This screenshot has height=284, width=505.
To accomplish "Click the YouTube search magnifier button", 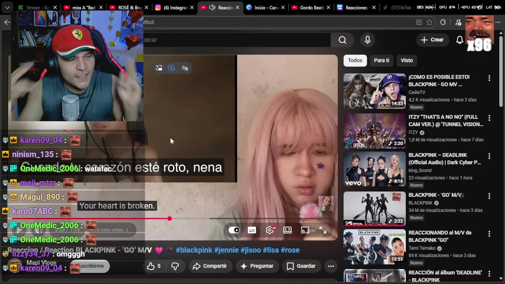I will click(x=342, y=40).
